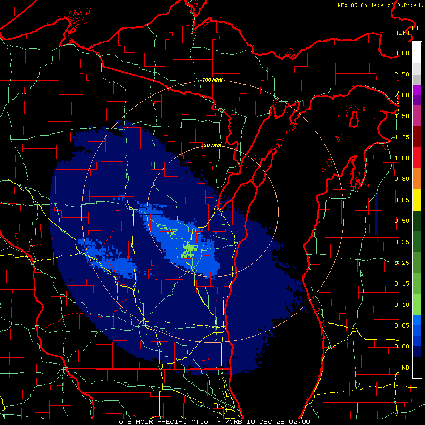The image size is (425, 425).
Task: Select the 0.65 legend value
Action: 402,200
